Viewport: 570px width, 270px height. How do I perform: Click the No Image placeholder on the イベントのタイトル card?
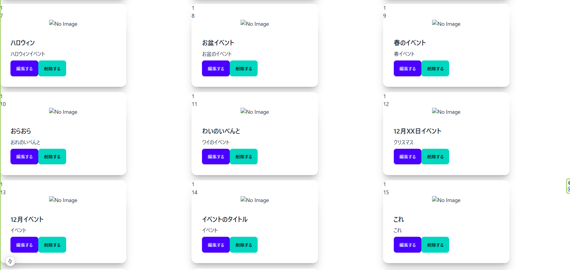255,200
